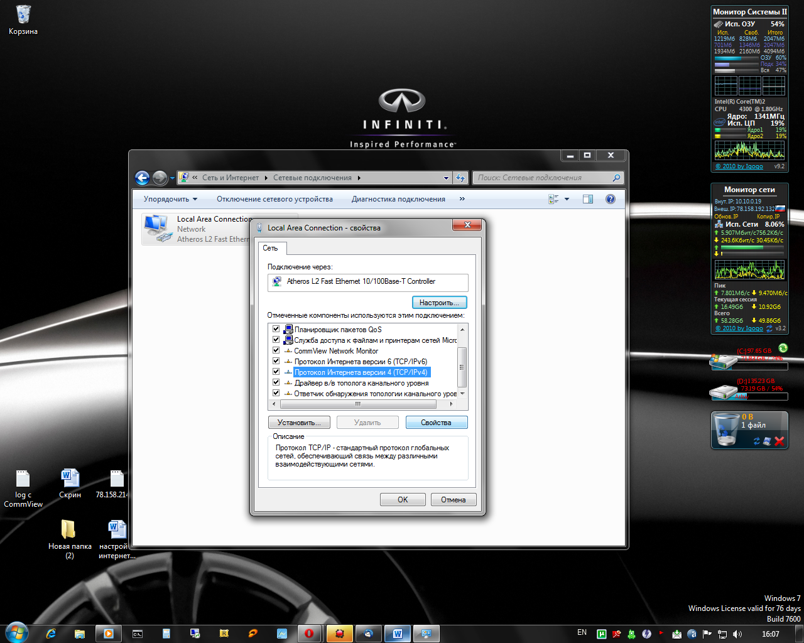The width and height of the screenshot is (804, 643).
Task: Toggle the preview pane icon in Explorer toolbar
Action: (x=588, y=199)
